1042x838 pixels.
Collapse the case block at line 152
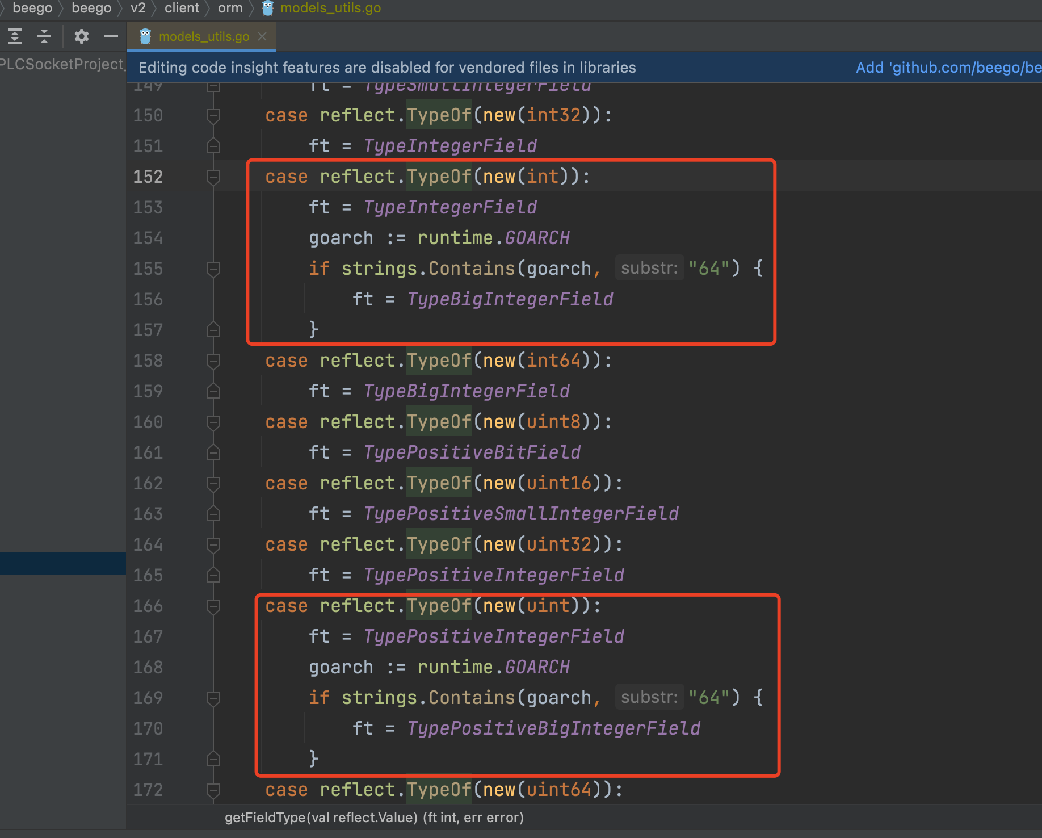(213, 177)
